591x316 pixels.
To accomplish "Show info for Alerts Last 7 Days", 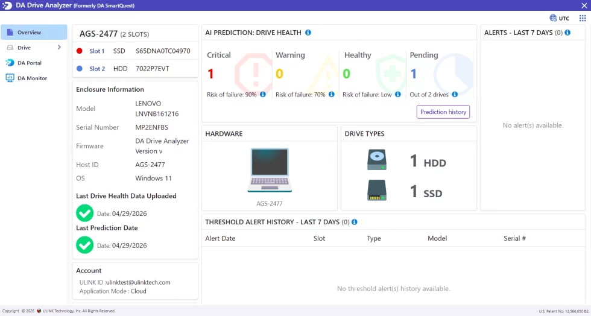I will (567, 33).
